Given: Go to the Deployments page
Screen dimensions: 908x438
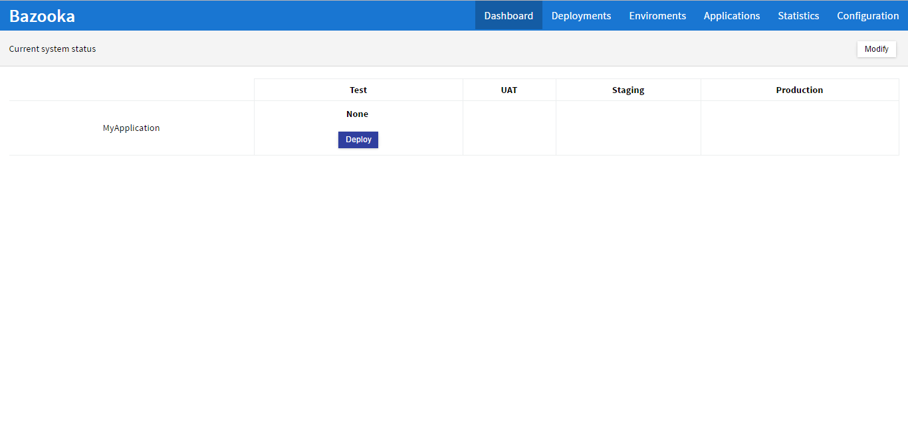Looking at the screenshot, I should pos(581,15).
